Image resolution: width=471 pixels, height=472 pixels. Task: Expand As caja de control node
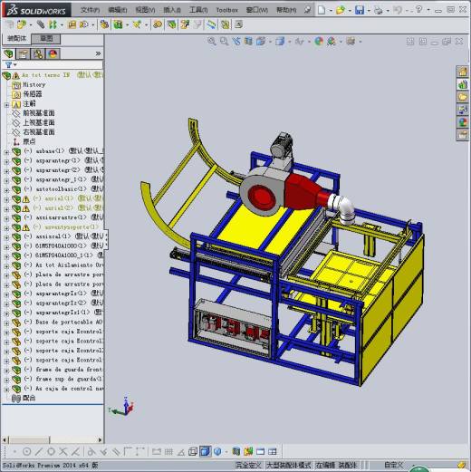6,389
